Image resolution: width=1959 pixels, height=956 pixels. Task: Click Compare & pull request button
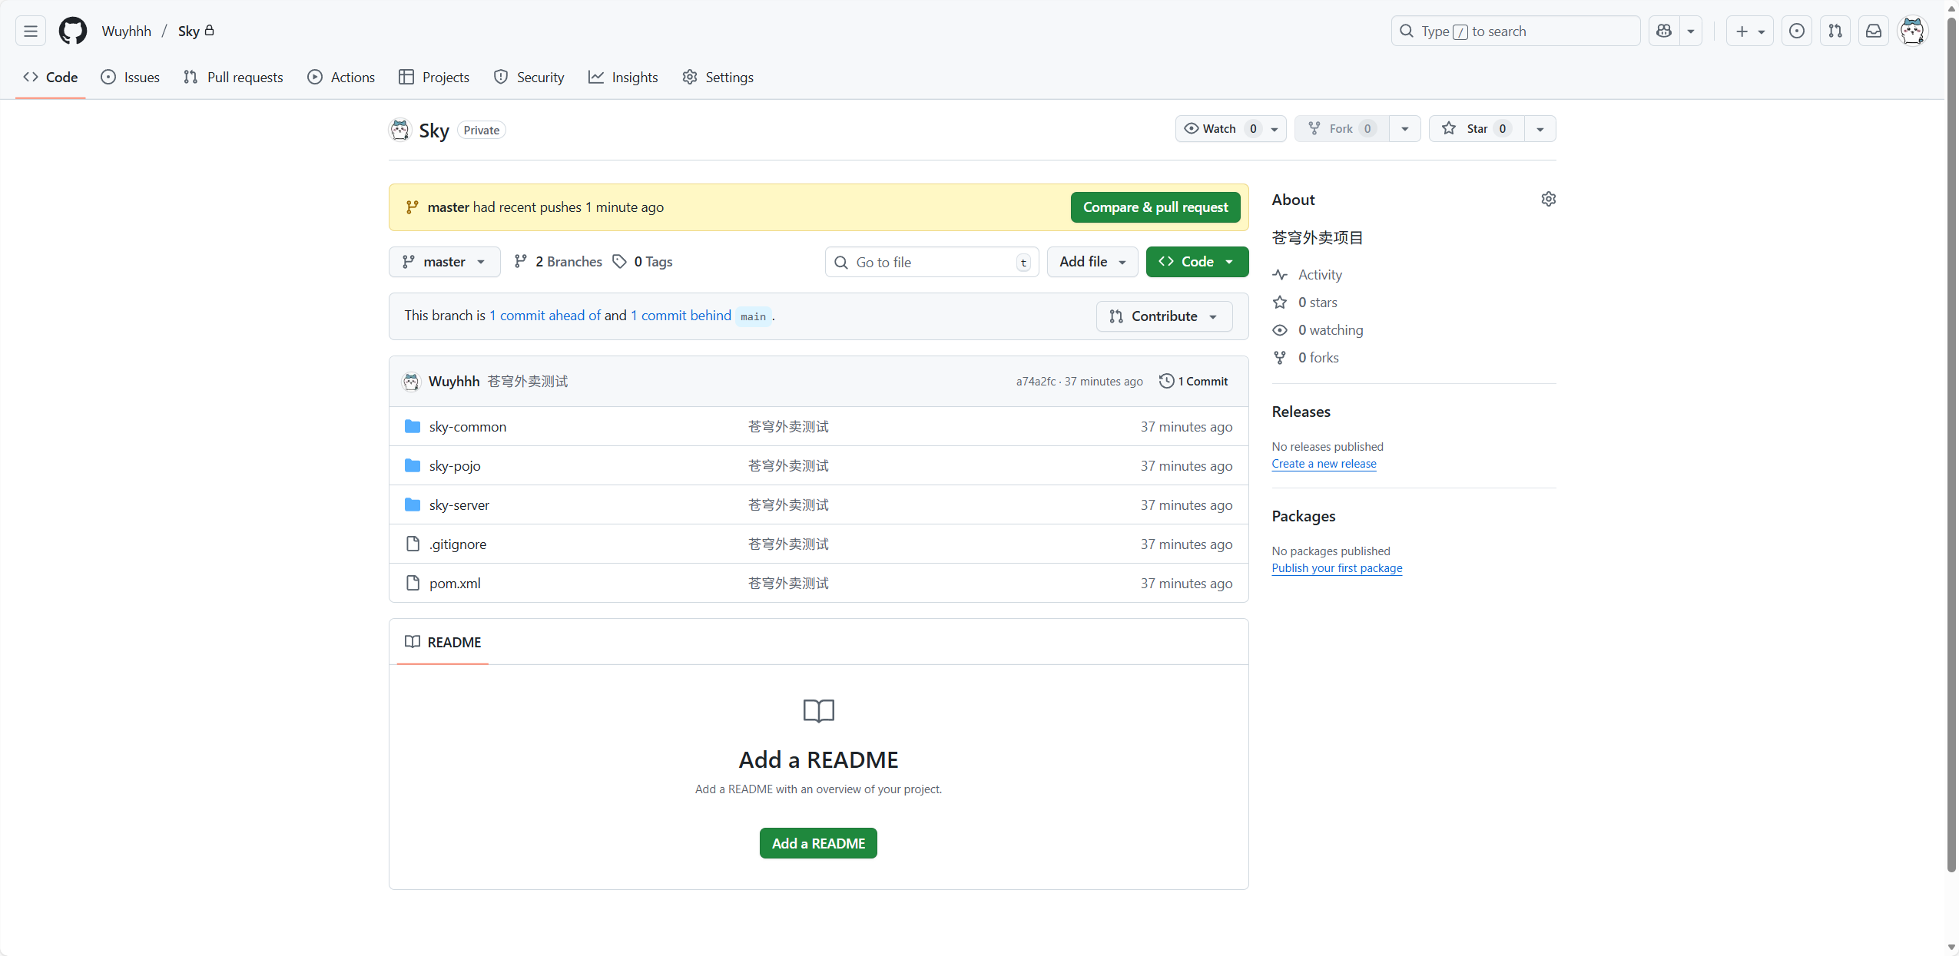click(1155, 207)
